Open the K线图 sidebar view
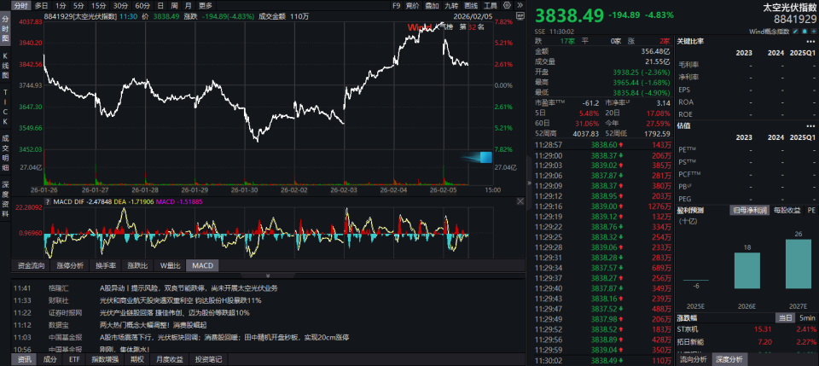The height and width of the screenshot is (366, 819). [5, 67]
